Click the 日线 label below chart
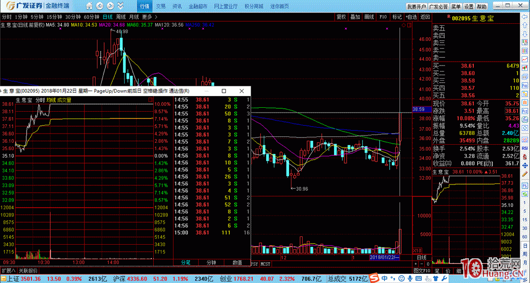Viewport: 530px width, 283px height. click(421, 258)
